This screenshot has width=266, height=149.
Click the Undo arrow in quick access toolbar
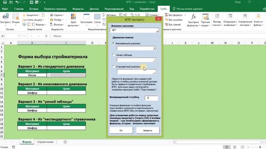click(x=17, y=2)
